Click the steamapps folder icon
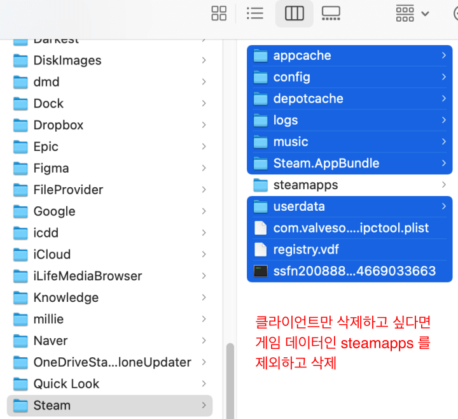The image size is (458, 419). click(x=260, y=185)
